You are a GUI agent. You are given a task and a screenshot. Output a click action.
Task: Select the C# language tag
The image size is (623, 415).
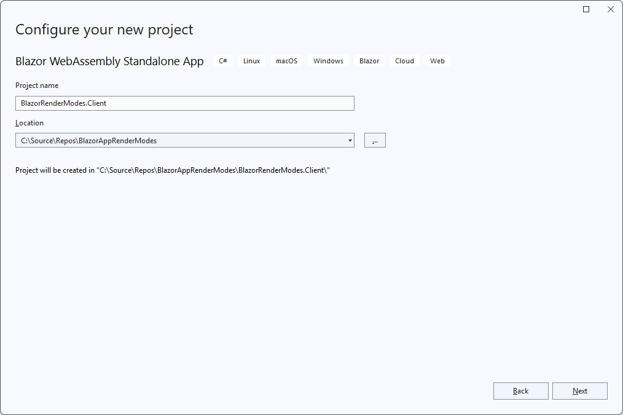(x=222, y=60)
